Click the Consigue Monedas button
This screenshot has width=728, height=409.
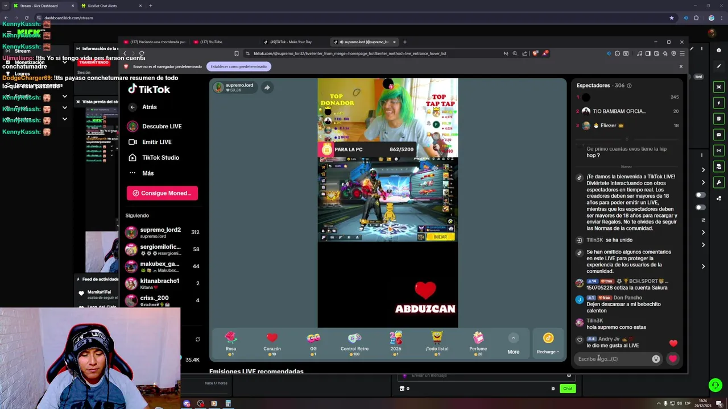(162, 193)
